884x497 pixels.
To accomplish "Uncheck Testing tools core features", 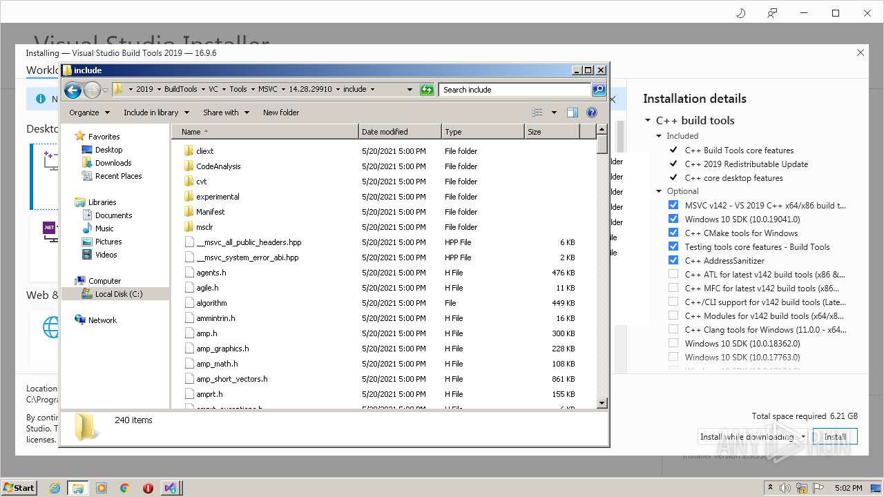I will 673,246.
